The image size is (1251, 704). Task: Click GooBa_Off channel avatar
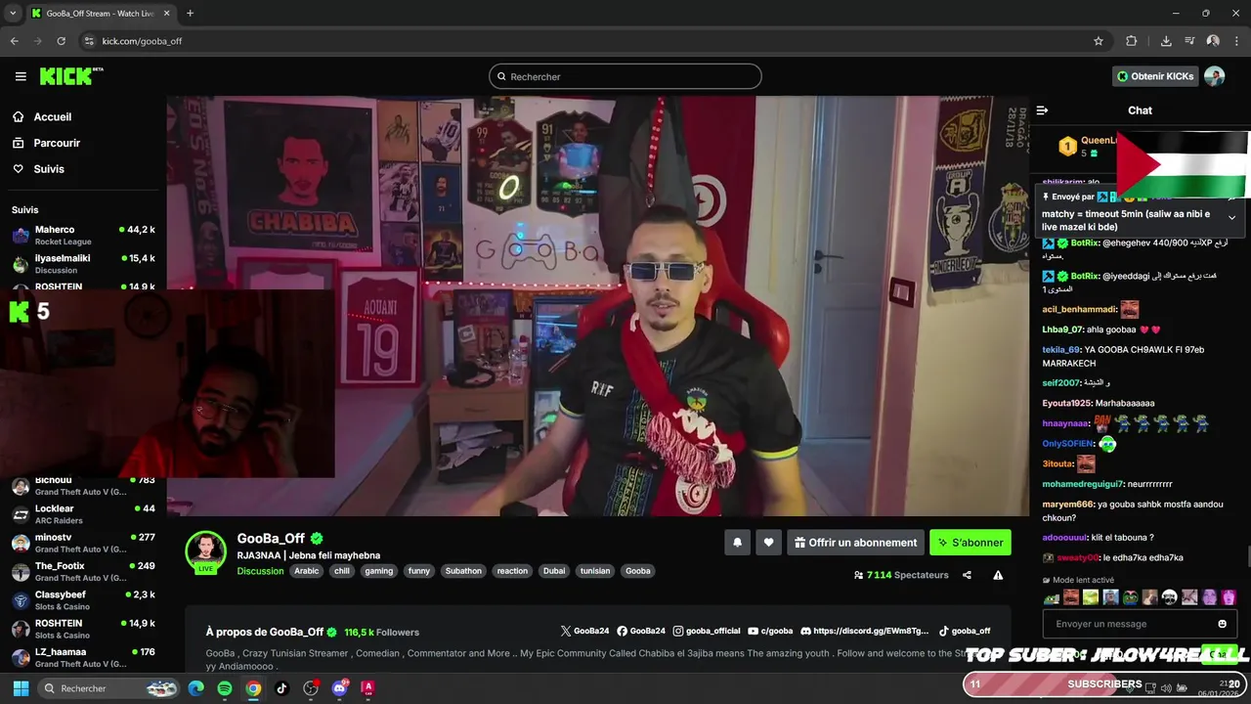(205, 552)
